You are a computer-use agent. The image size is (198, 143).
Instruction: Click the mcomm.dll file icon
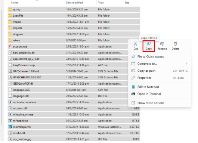coord(10,108)
